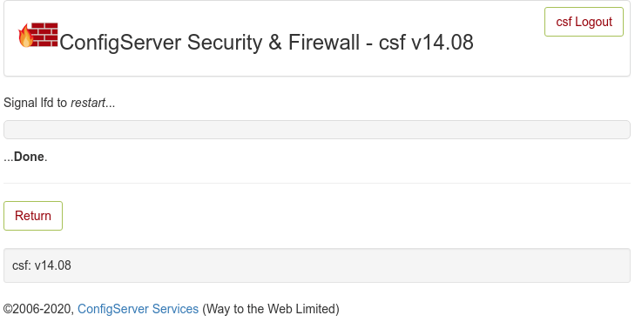Click the Return button
The height and width of the screenshot is (322, 635).
[33, 216]
